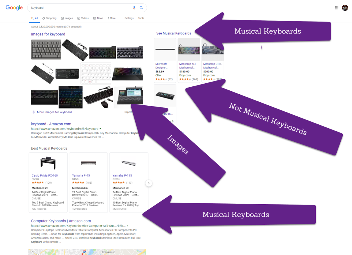This screenshot has height=255, width=352.
Task: Expand the More search options menu
Action: pos(111,18)
